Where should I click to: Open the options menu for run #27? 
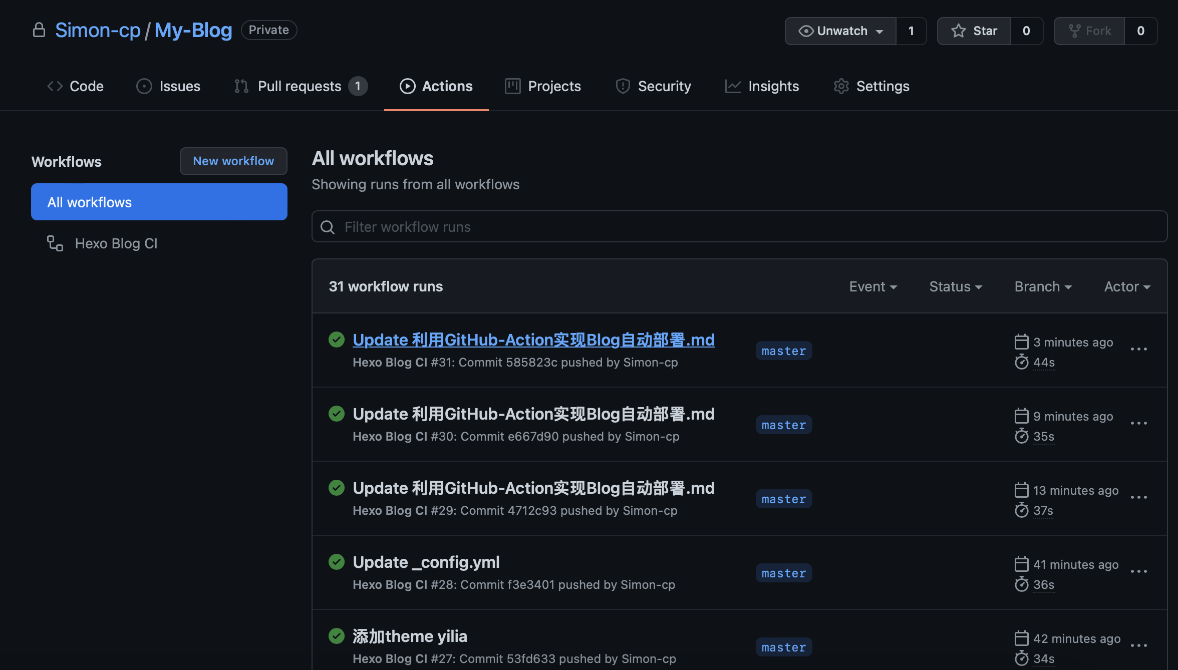tap(1139, 645)
